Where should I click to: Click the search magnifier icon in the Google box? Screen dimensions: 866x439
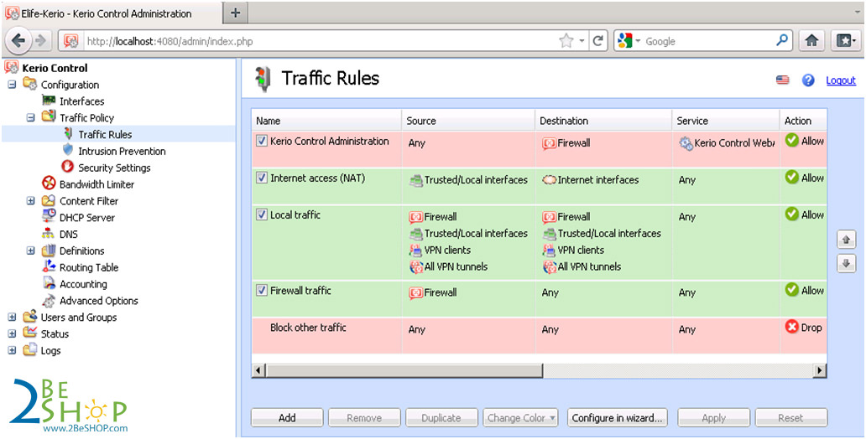(x=781, y=41)
